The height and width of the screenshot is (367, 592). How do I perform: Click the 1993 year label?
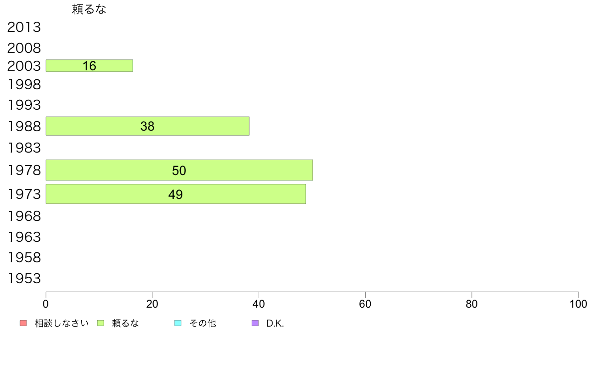pyautogui.click(x=24, y=105)
